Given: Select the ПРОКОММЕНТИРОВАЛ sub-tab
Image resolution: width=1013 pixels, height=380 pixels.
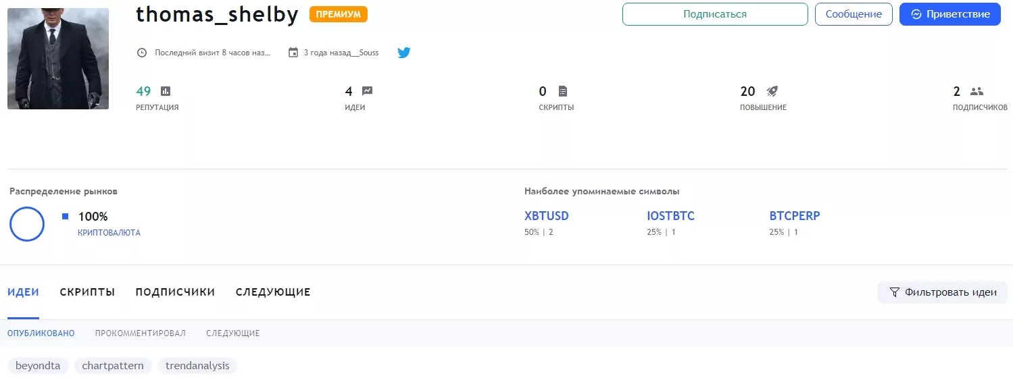Looking at the screenshot, I should [x=141, y=333].
